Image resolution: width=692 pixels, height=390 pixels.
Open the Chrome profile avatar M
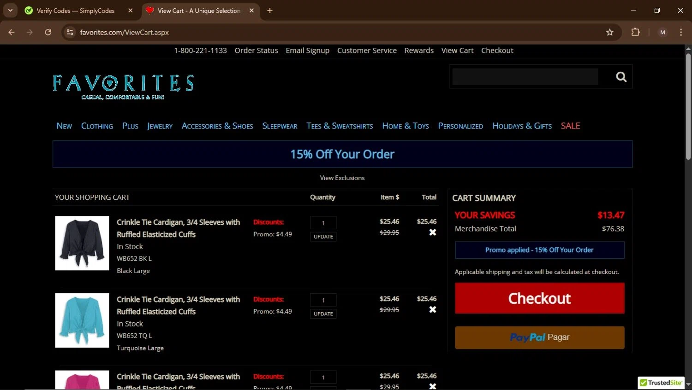tap(662, 32)
